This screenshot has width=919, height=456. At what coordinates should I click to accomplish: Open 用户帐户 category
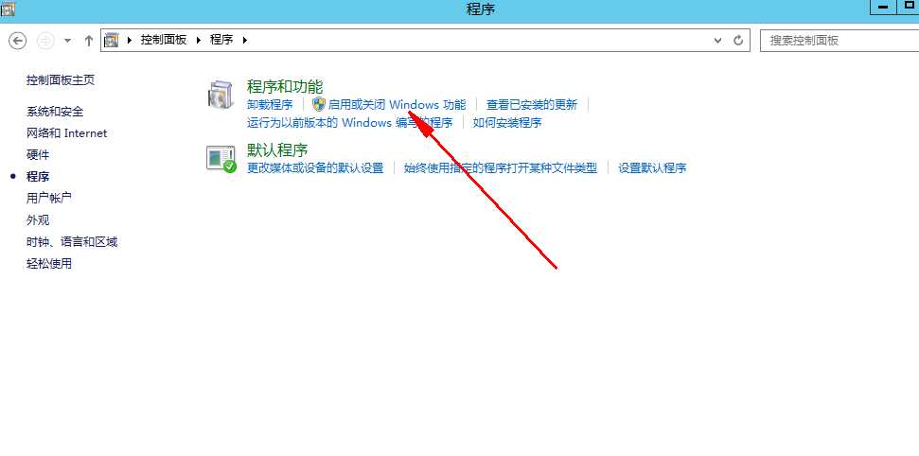point(49,198)
